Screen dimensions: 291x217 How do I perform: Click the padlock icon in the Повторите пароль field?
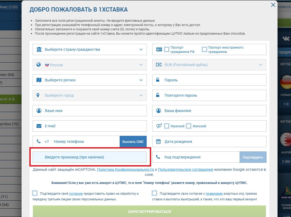pyautogui.click(x=158, y=95)
